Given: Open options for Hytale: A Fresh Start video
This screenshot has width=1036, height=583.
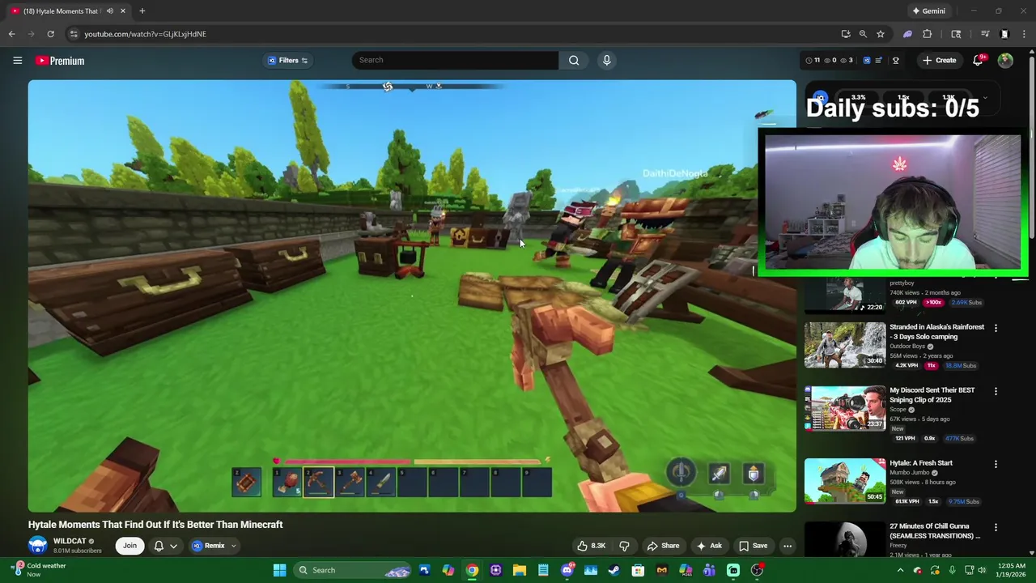Looking at the screenshot, I should tap(996, 464).
